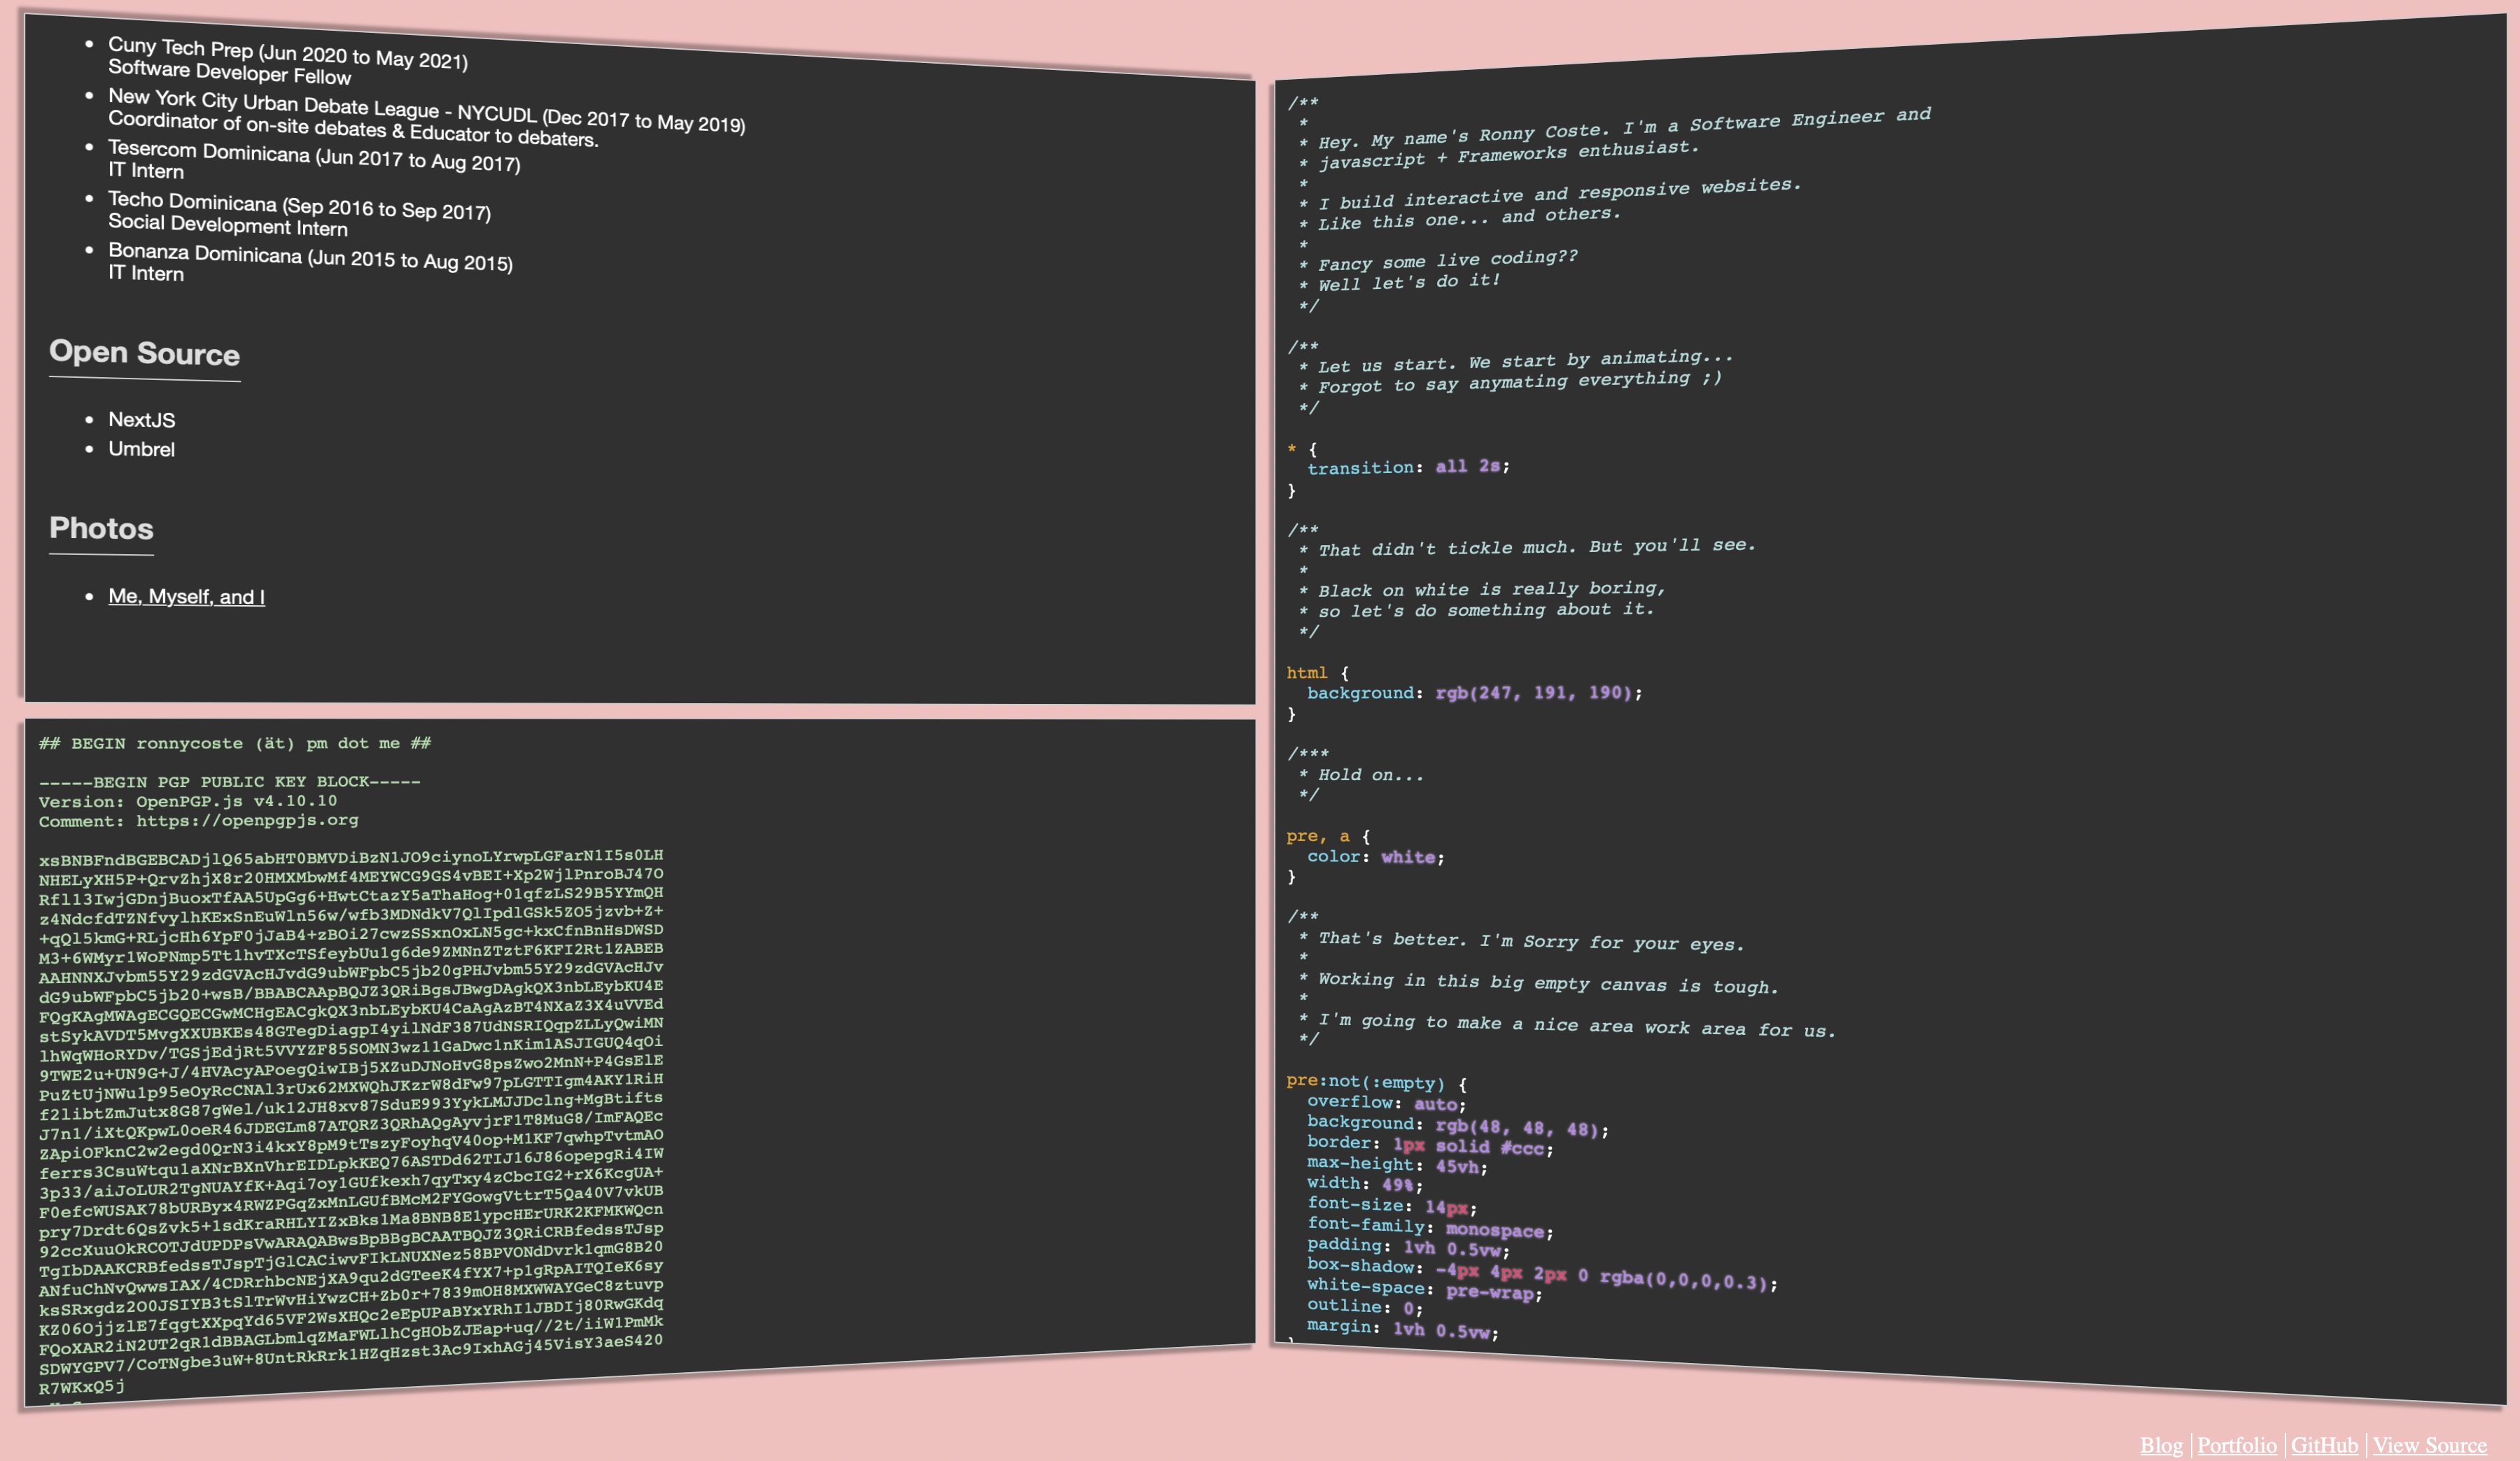Screen dimensions: 2520x1461
Task: Visit the GitHub footer link
Action: tap(2323, 1445)
